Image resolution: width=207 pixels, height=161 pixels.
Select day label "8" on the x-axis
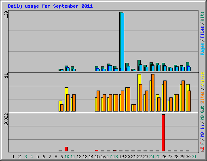(x=56, y=157)
